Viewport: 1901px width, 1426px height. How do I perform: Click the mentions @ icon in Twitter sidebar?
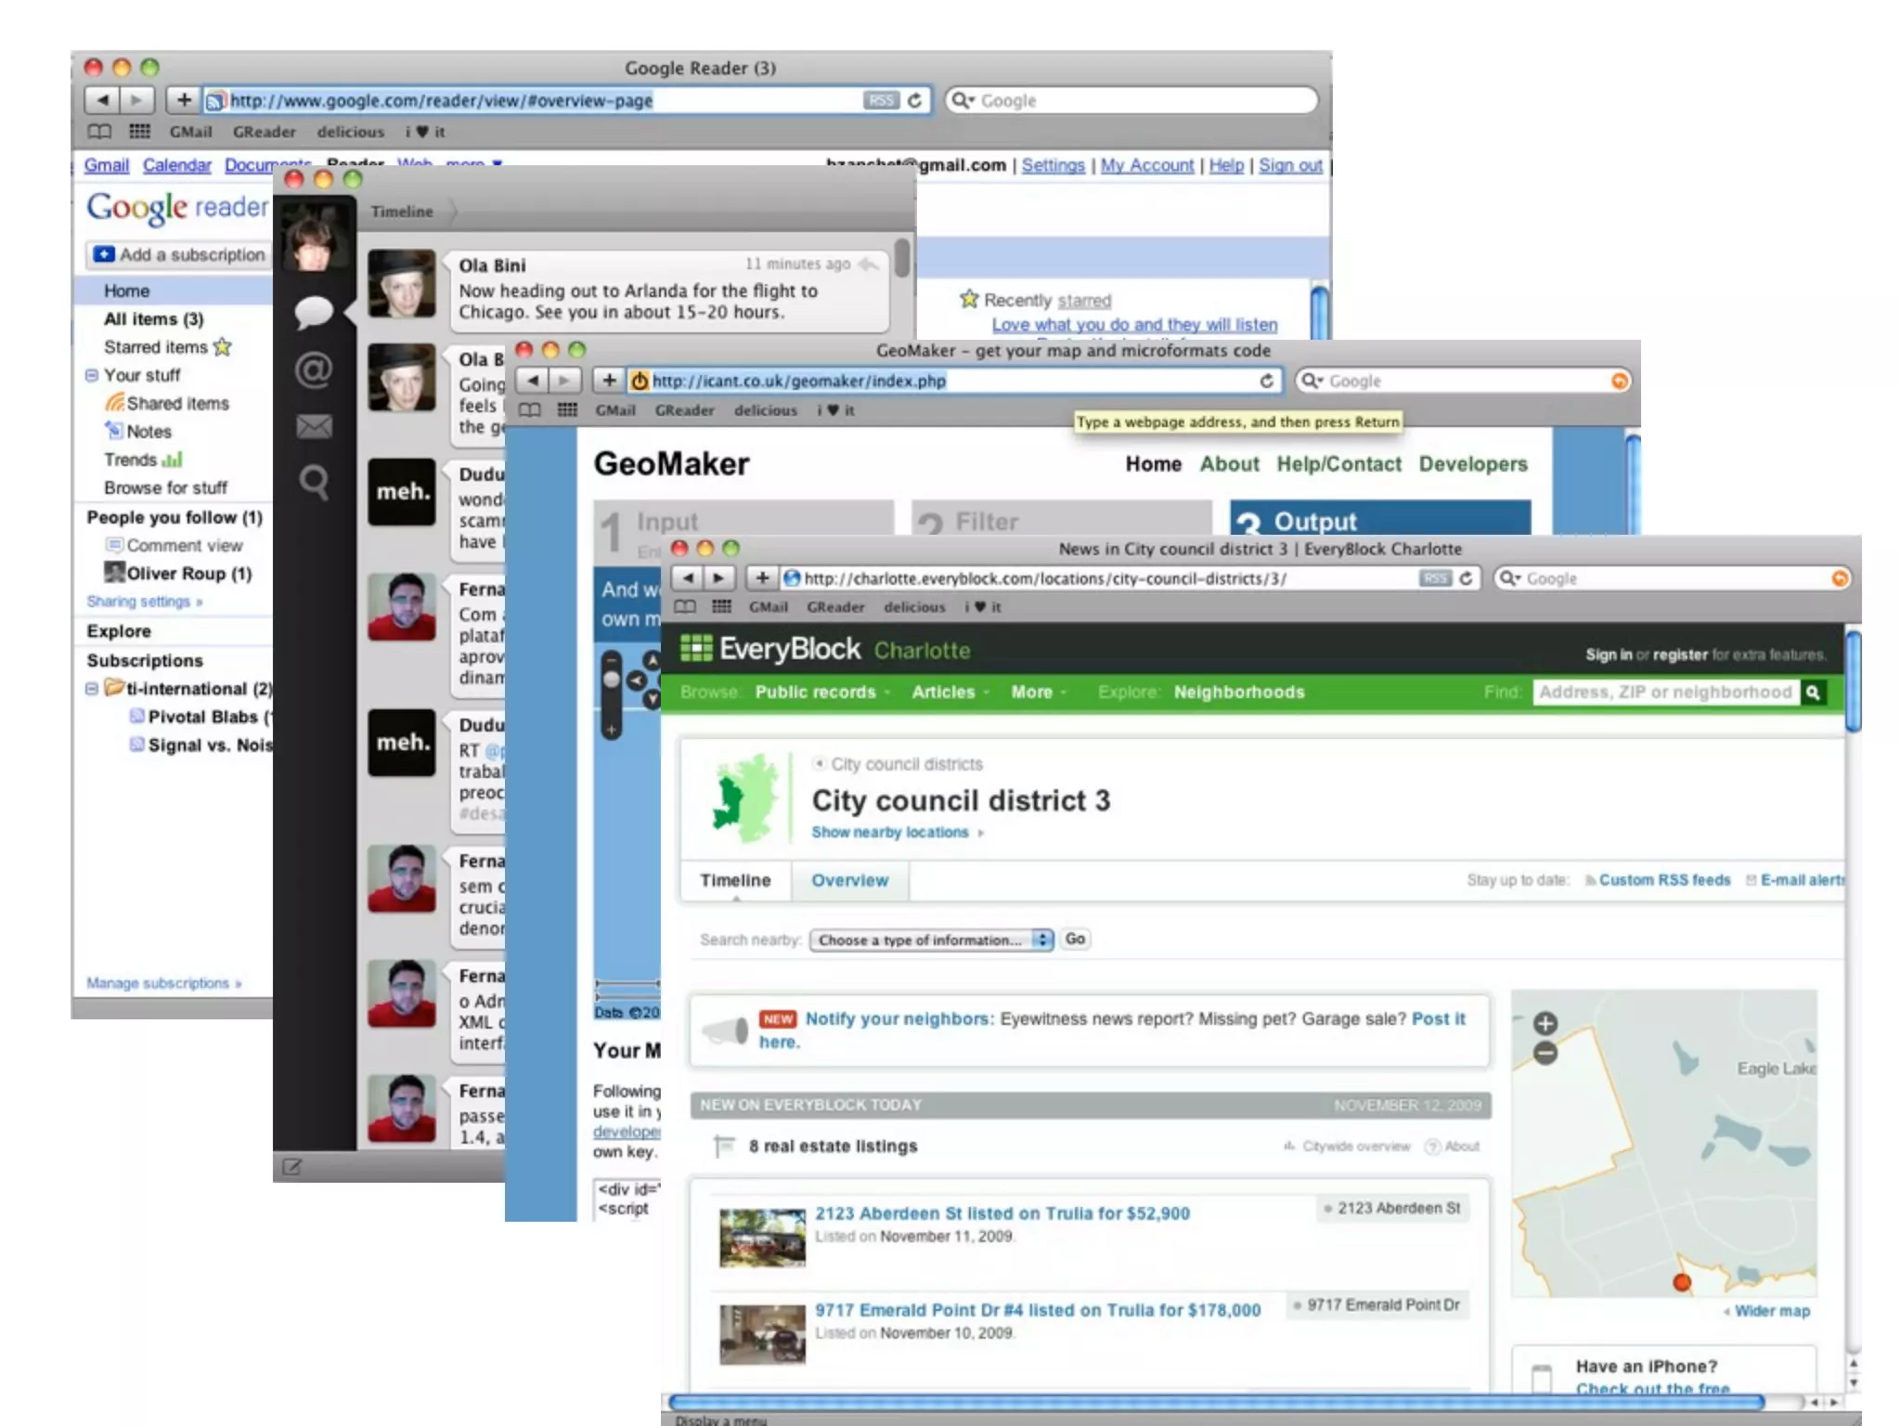314,370
